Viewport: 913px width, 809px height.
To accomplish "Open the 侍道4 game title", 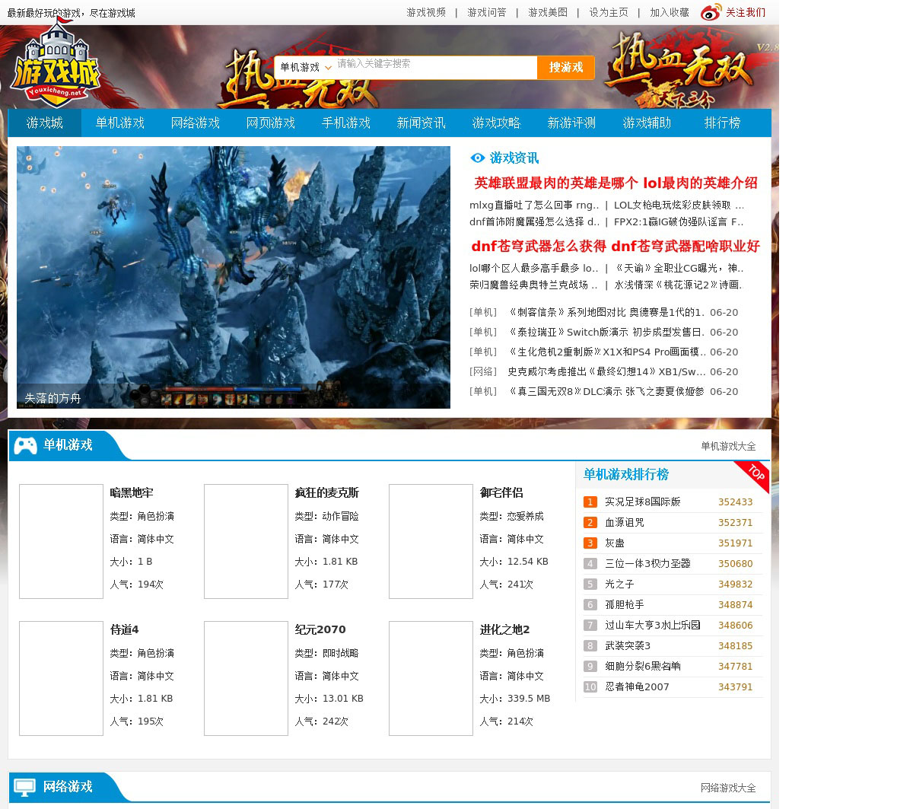I will click(x=125, y=629).
